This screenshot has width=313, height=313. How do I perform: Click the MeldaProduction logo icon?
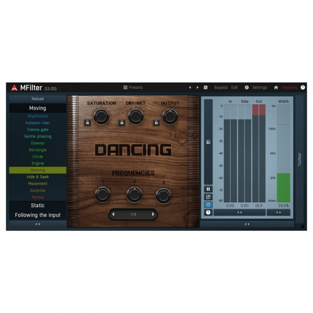point(14,88)
